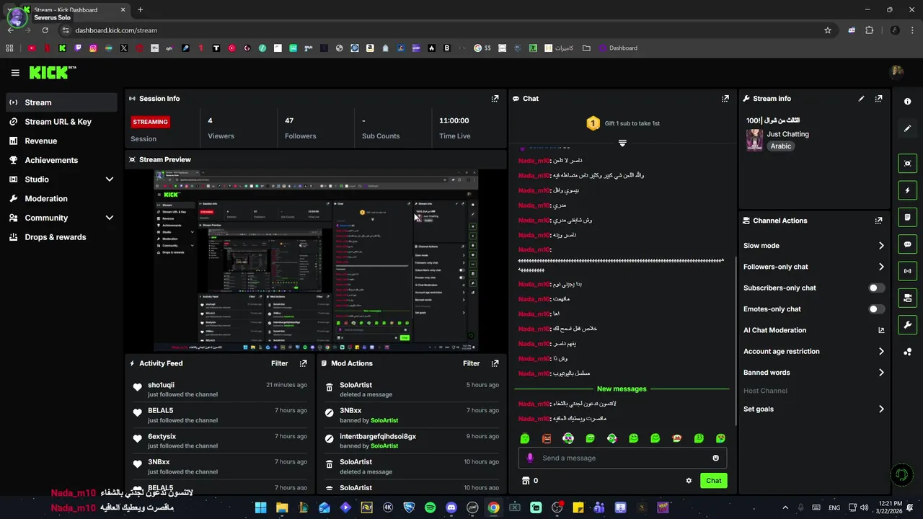Toggle the lightning bolt widget in sidebar

coord(908,190)
